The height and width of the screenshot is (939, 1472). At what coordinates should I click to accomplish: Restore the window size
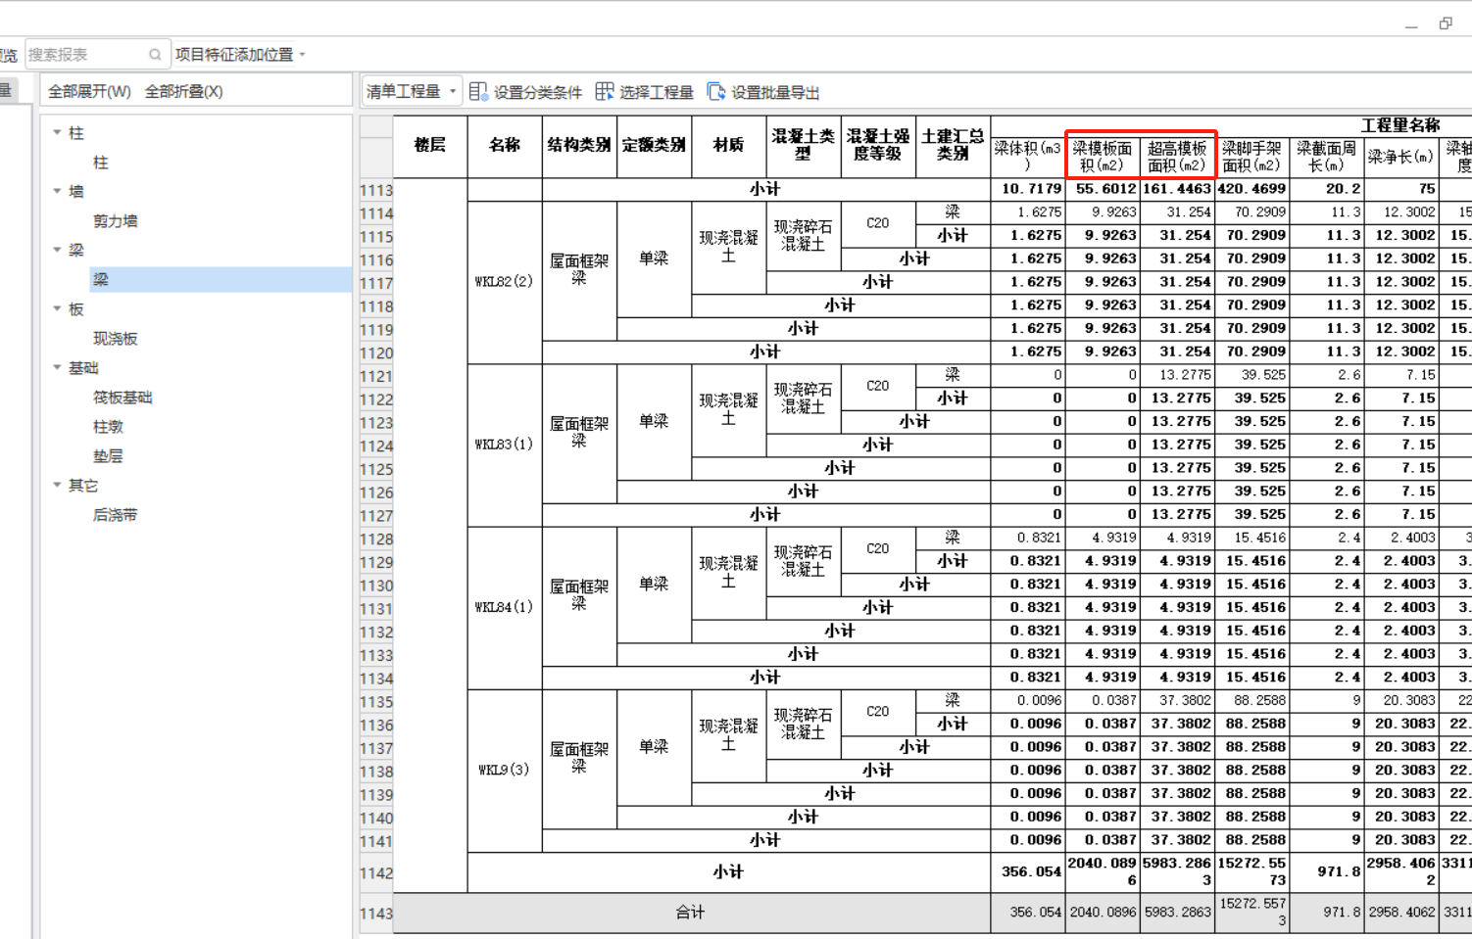tap(1446, 23)
